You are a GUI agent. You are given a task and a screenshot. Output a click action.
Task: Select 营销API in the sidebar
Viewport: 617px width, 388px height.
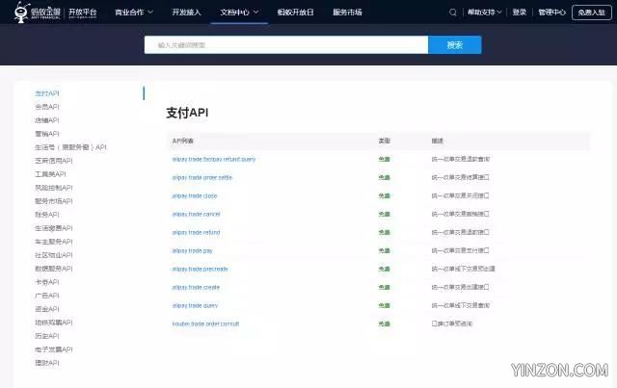click(47, 134)
